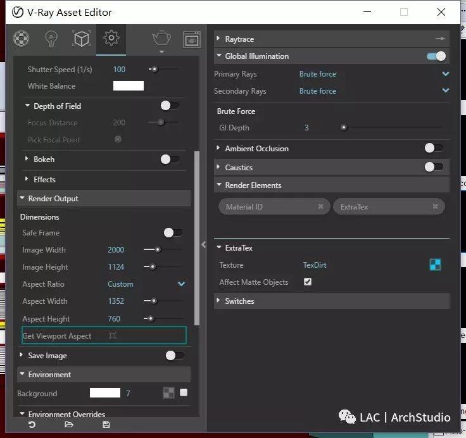Click the Image Height value 1124
The image size is (466, 438).
pyautogui.click(x=116, y=267)
